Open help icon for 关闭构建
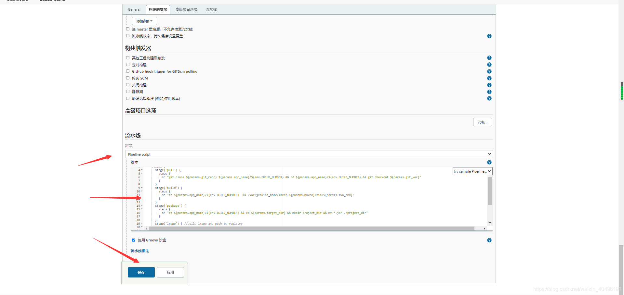624x295 pixels. click(x=489, y=85)
